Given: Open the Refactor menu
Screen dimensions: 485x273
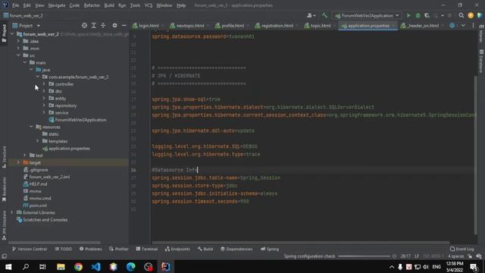Looking at the screenshot, I should click(92, 5).
